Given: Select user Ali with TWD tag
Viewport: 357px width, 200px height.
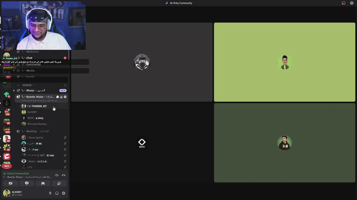Looking at the screenshot, I should point(45,156).
